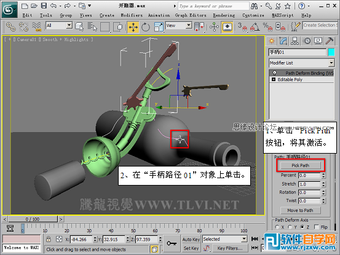Activate the Select and Rotate tool
The height and width of the screenshot is (255, 340).
tap(146, 27)
